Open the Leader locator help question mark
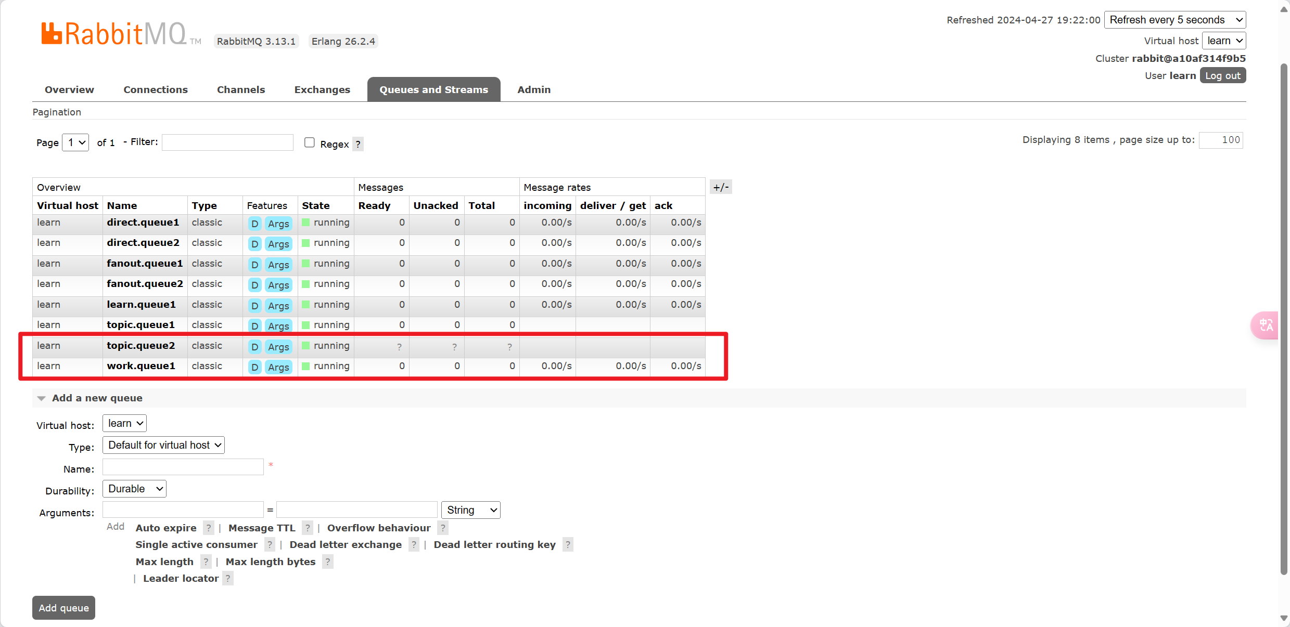The image size is (1290, 627). tap(227, 578)
